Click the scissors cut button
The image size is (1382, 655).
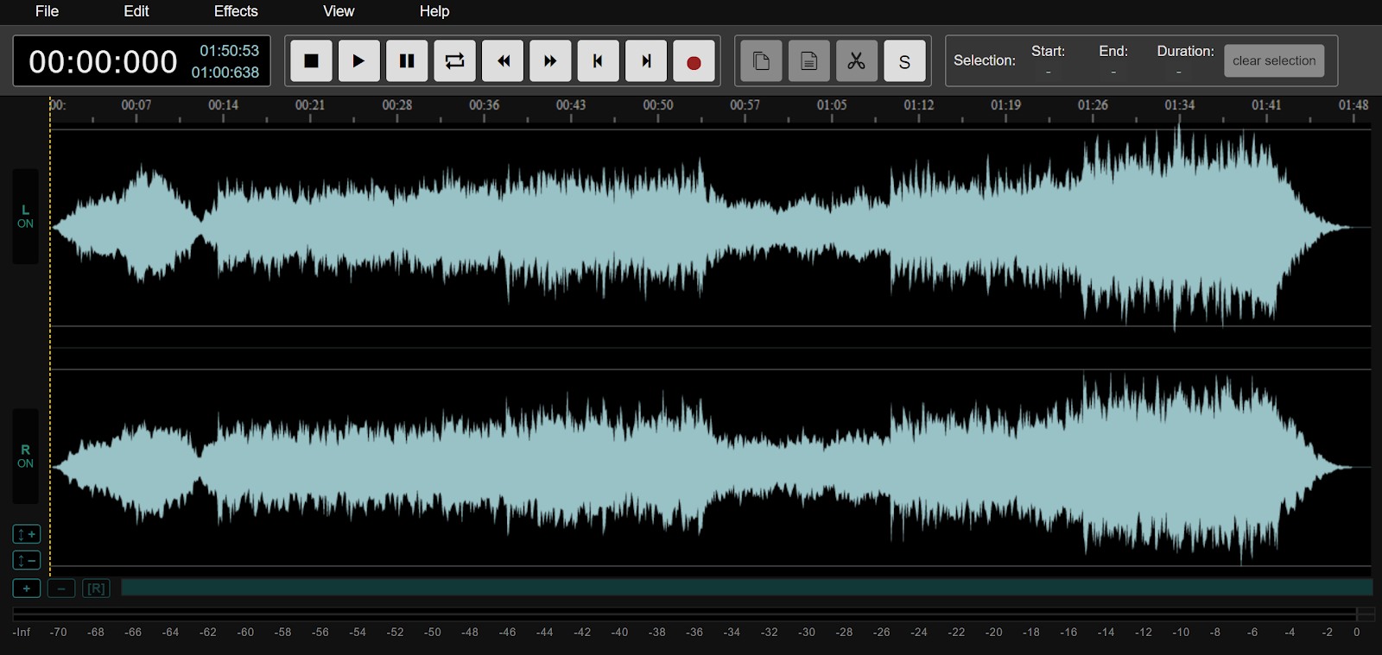point(856,61)
